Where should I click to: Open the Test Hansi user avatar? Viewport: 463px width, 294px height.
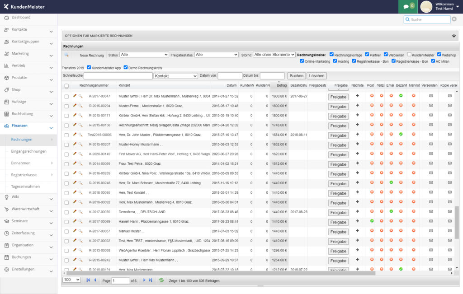(x=426, y=6)
